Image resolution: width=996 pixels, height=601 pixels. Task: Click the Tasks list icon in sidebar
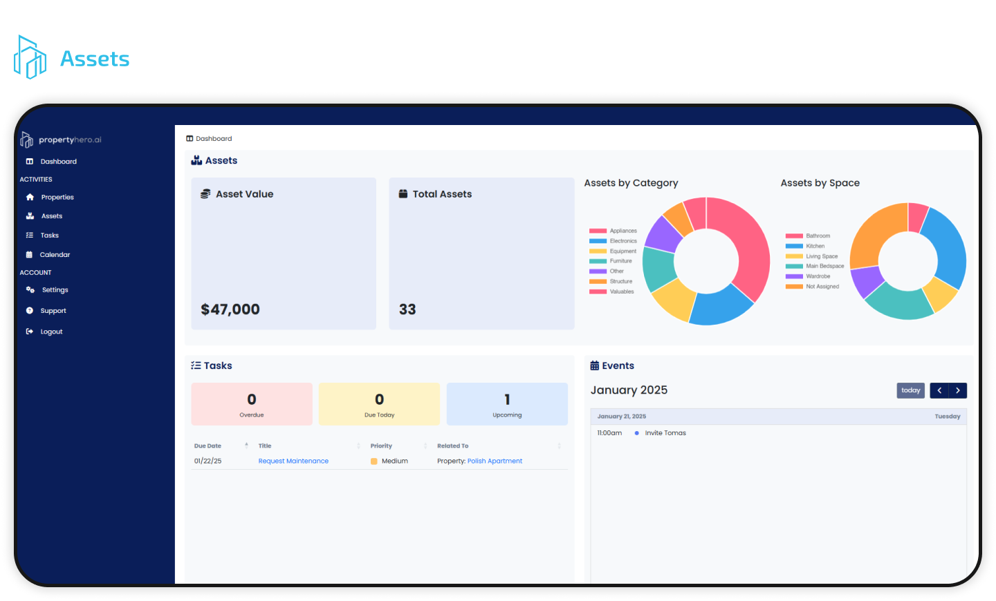point(30,236)
